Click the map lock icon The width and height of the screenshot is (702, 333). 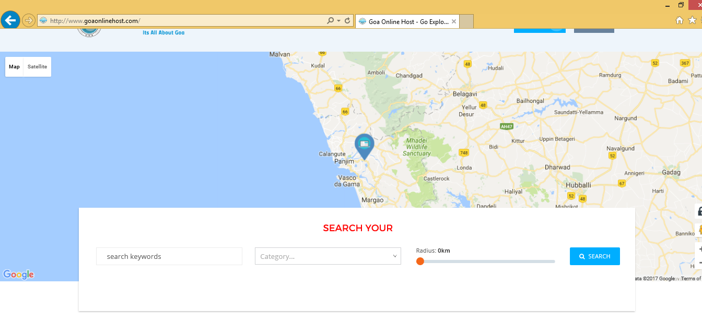click(699, 211)
